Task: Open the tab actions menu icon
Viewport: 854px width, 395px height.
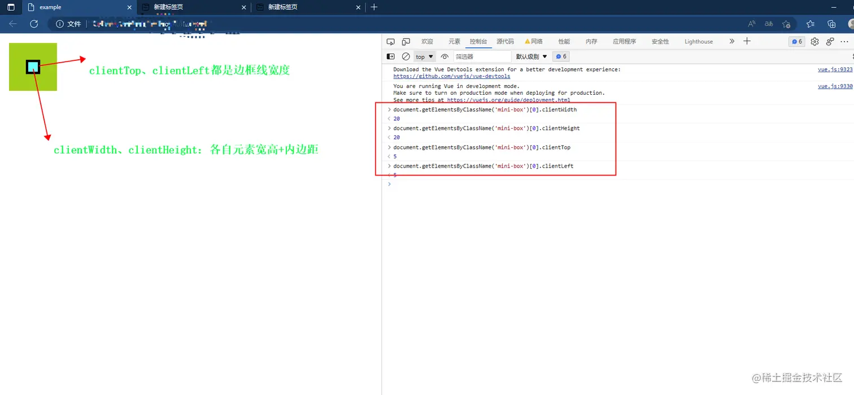Action: (x=11, y=7)
